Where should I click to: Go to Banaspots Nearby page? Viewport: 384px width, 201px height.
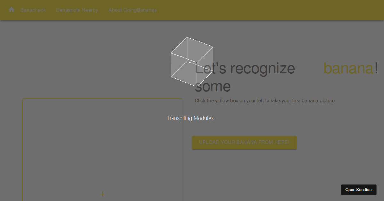click(77, 10)
